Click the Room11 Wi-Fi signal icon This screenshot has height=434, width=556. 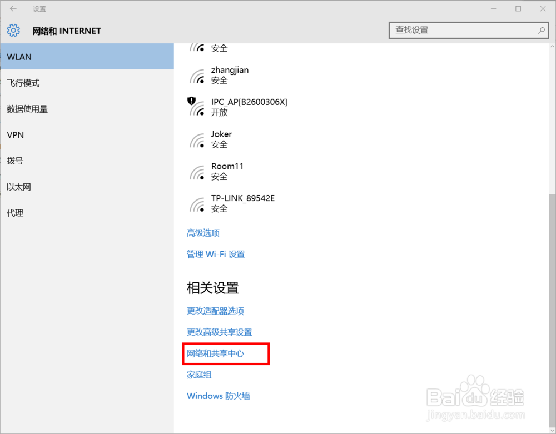pyautogui.click(x=198, y=171)
